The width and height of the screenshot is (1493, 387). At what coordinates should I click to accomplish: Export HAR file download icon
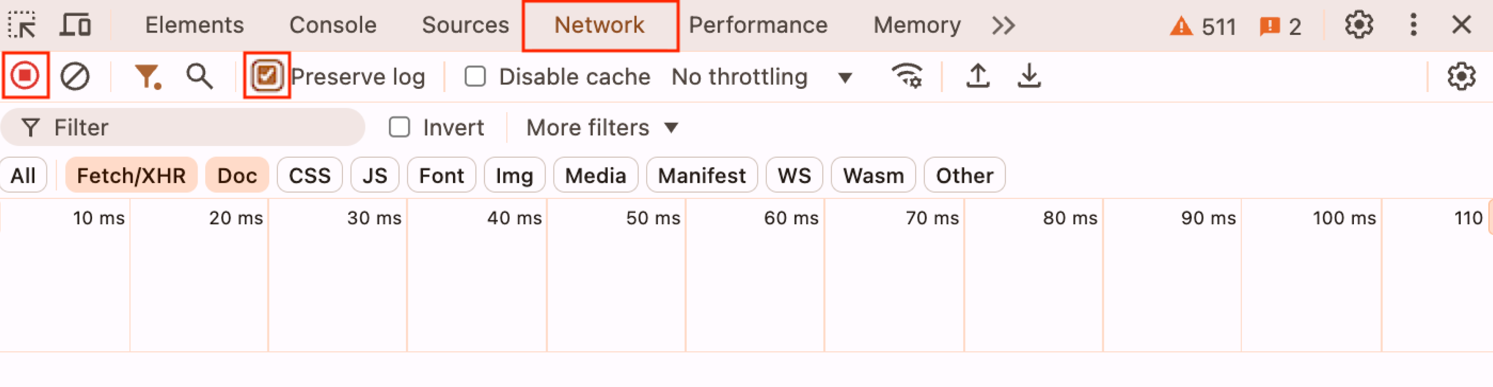(1029, 76)
